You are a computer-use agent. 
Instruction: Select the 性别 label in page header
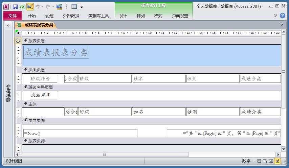213,78
